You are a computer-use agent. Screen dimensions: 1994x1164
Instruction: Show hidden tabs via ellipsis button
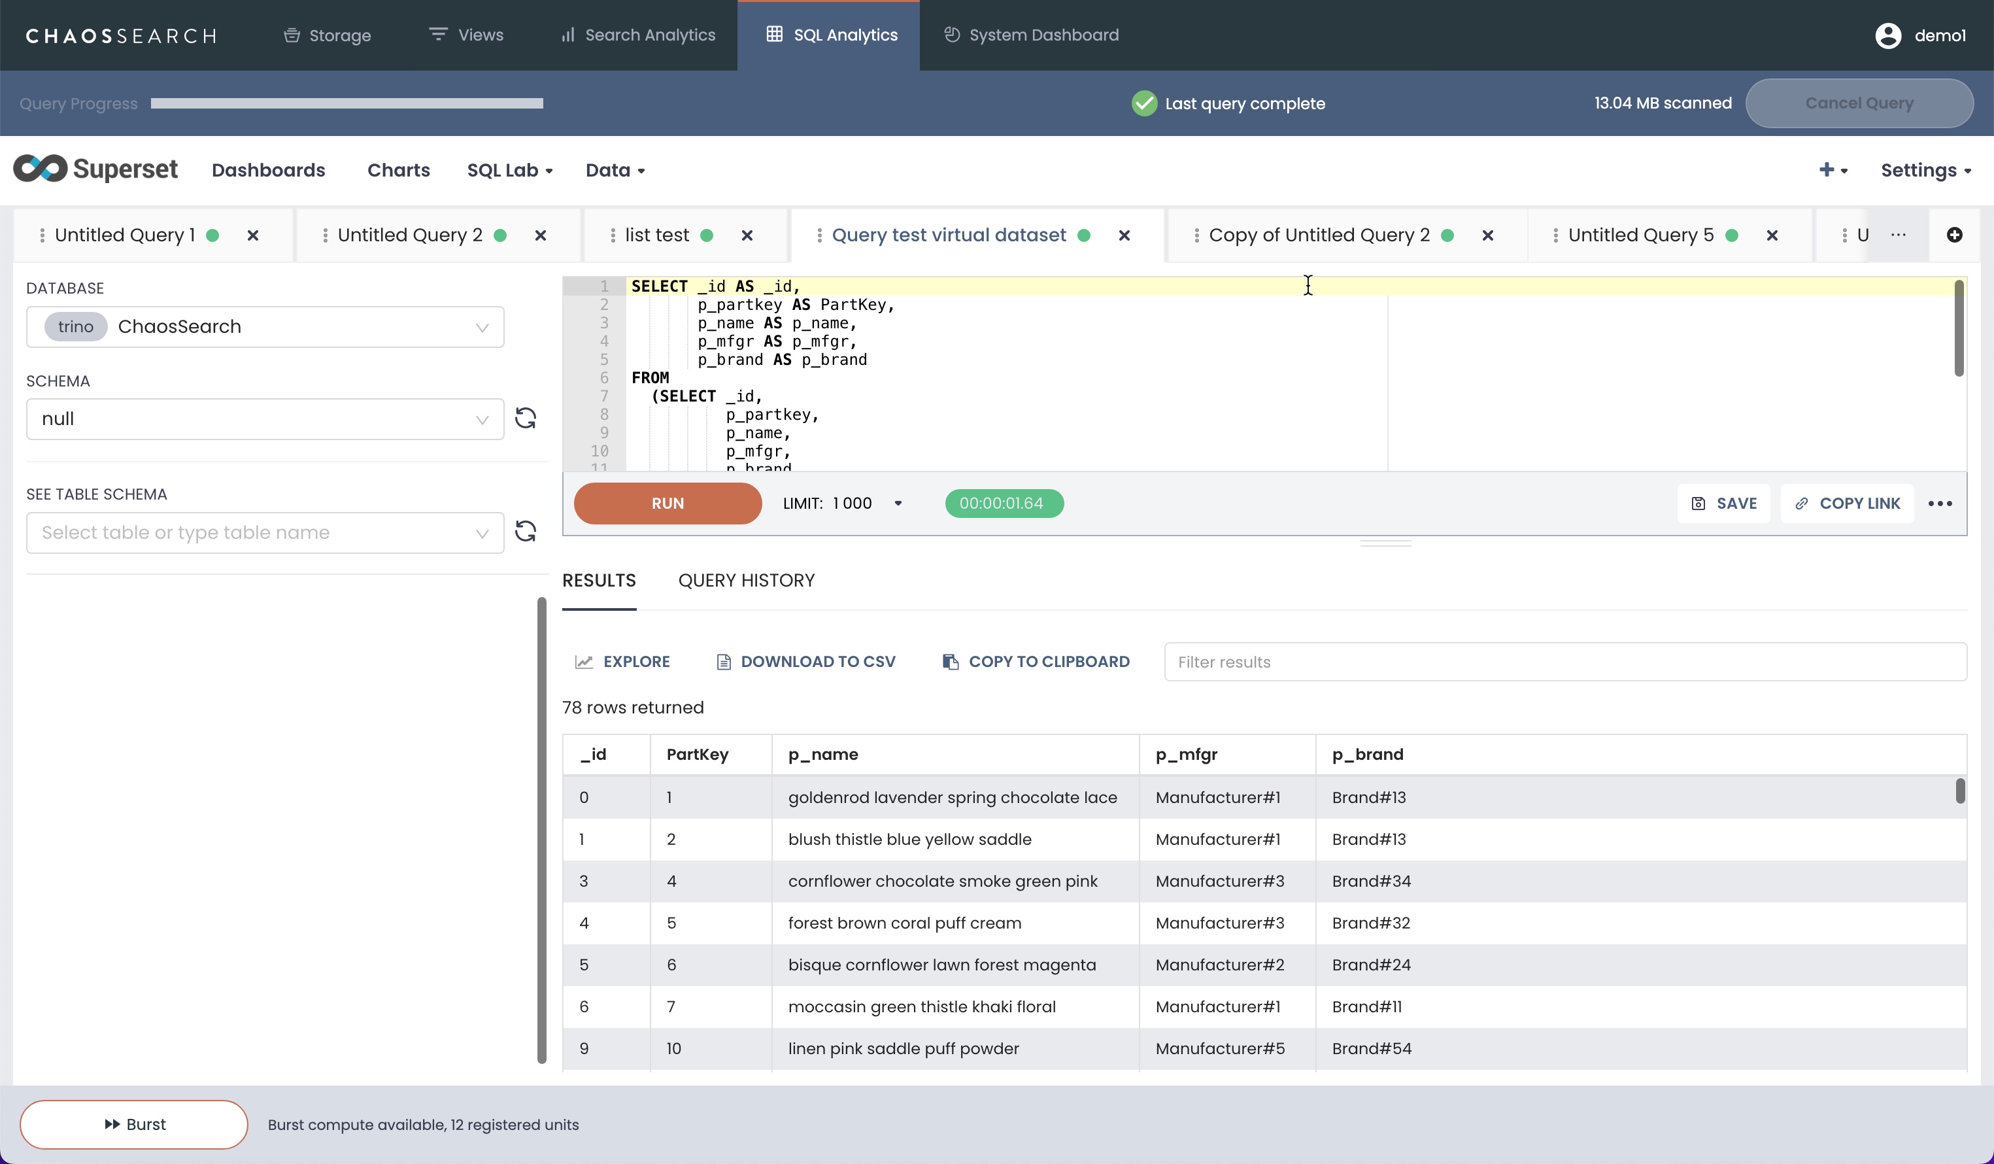tap(1897, 235)
